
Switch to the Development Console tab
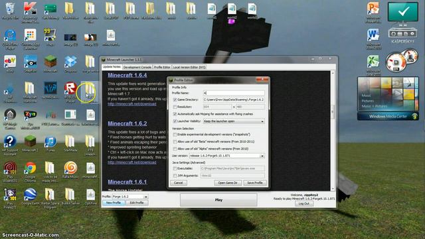137,67
